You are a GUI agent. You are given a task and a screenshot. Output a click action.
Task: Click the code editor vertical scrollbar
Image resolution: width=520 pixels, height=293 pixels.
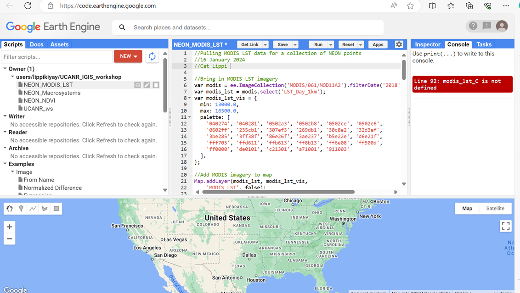tap(404, 70)
